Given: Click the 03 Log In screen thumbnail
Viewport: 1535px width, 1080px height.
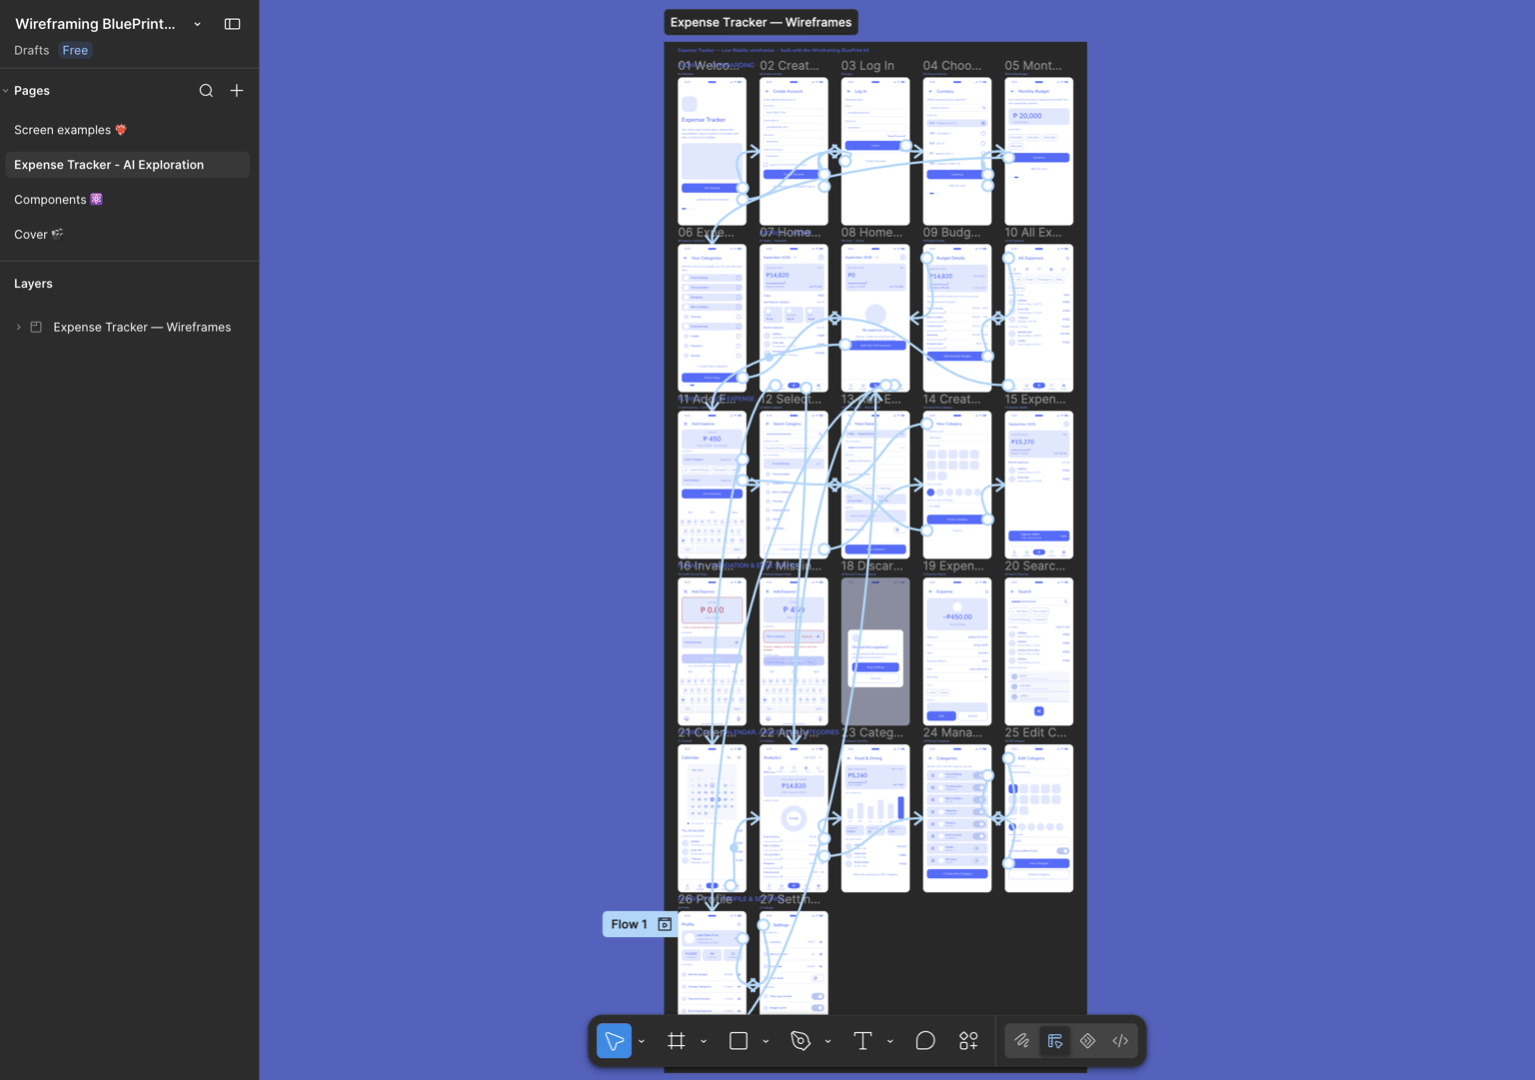Looking at the screenshot, I should [x=875, y=151].
